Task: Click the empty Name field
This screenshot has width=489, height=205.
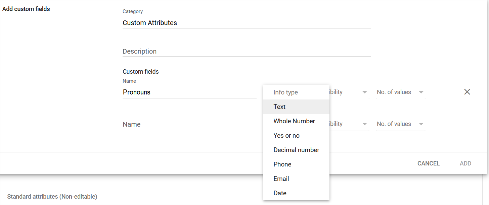Action: click(189, 124)
